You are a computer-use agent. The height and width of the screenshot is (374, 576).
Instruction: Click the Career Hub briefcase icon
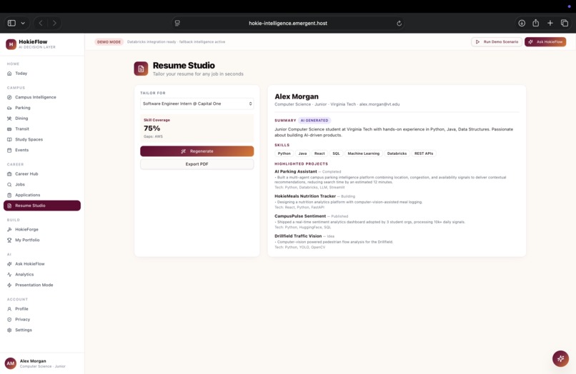pyautogui.click(x=9, y=174)
